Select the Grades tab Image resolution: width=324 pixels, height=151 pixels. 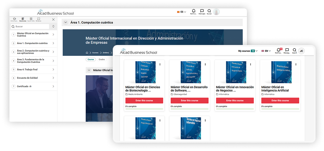tap(102, 60)
